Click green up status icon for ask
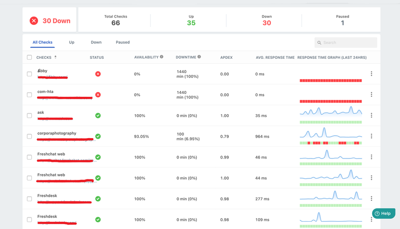 click(98, 116)
